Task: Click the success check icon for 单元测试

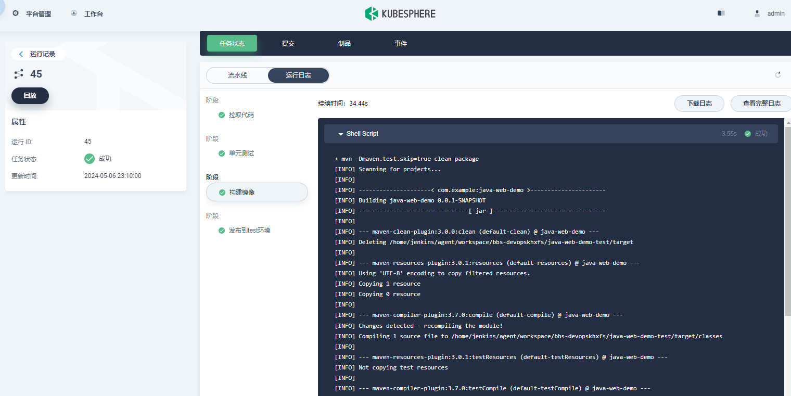Action: 222,154
